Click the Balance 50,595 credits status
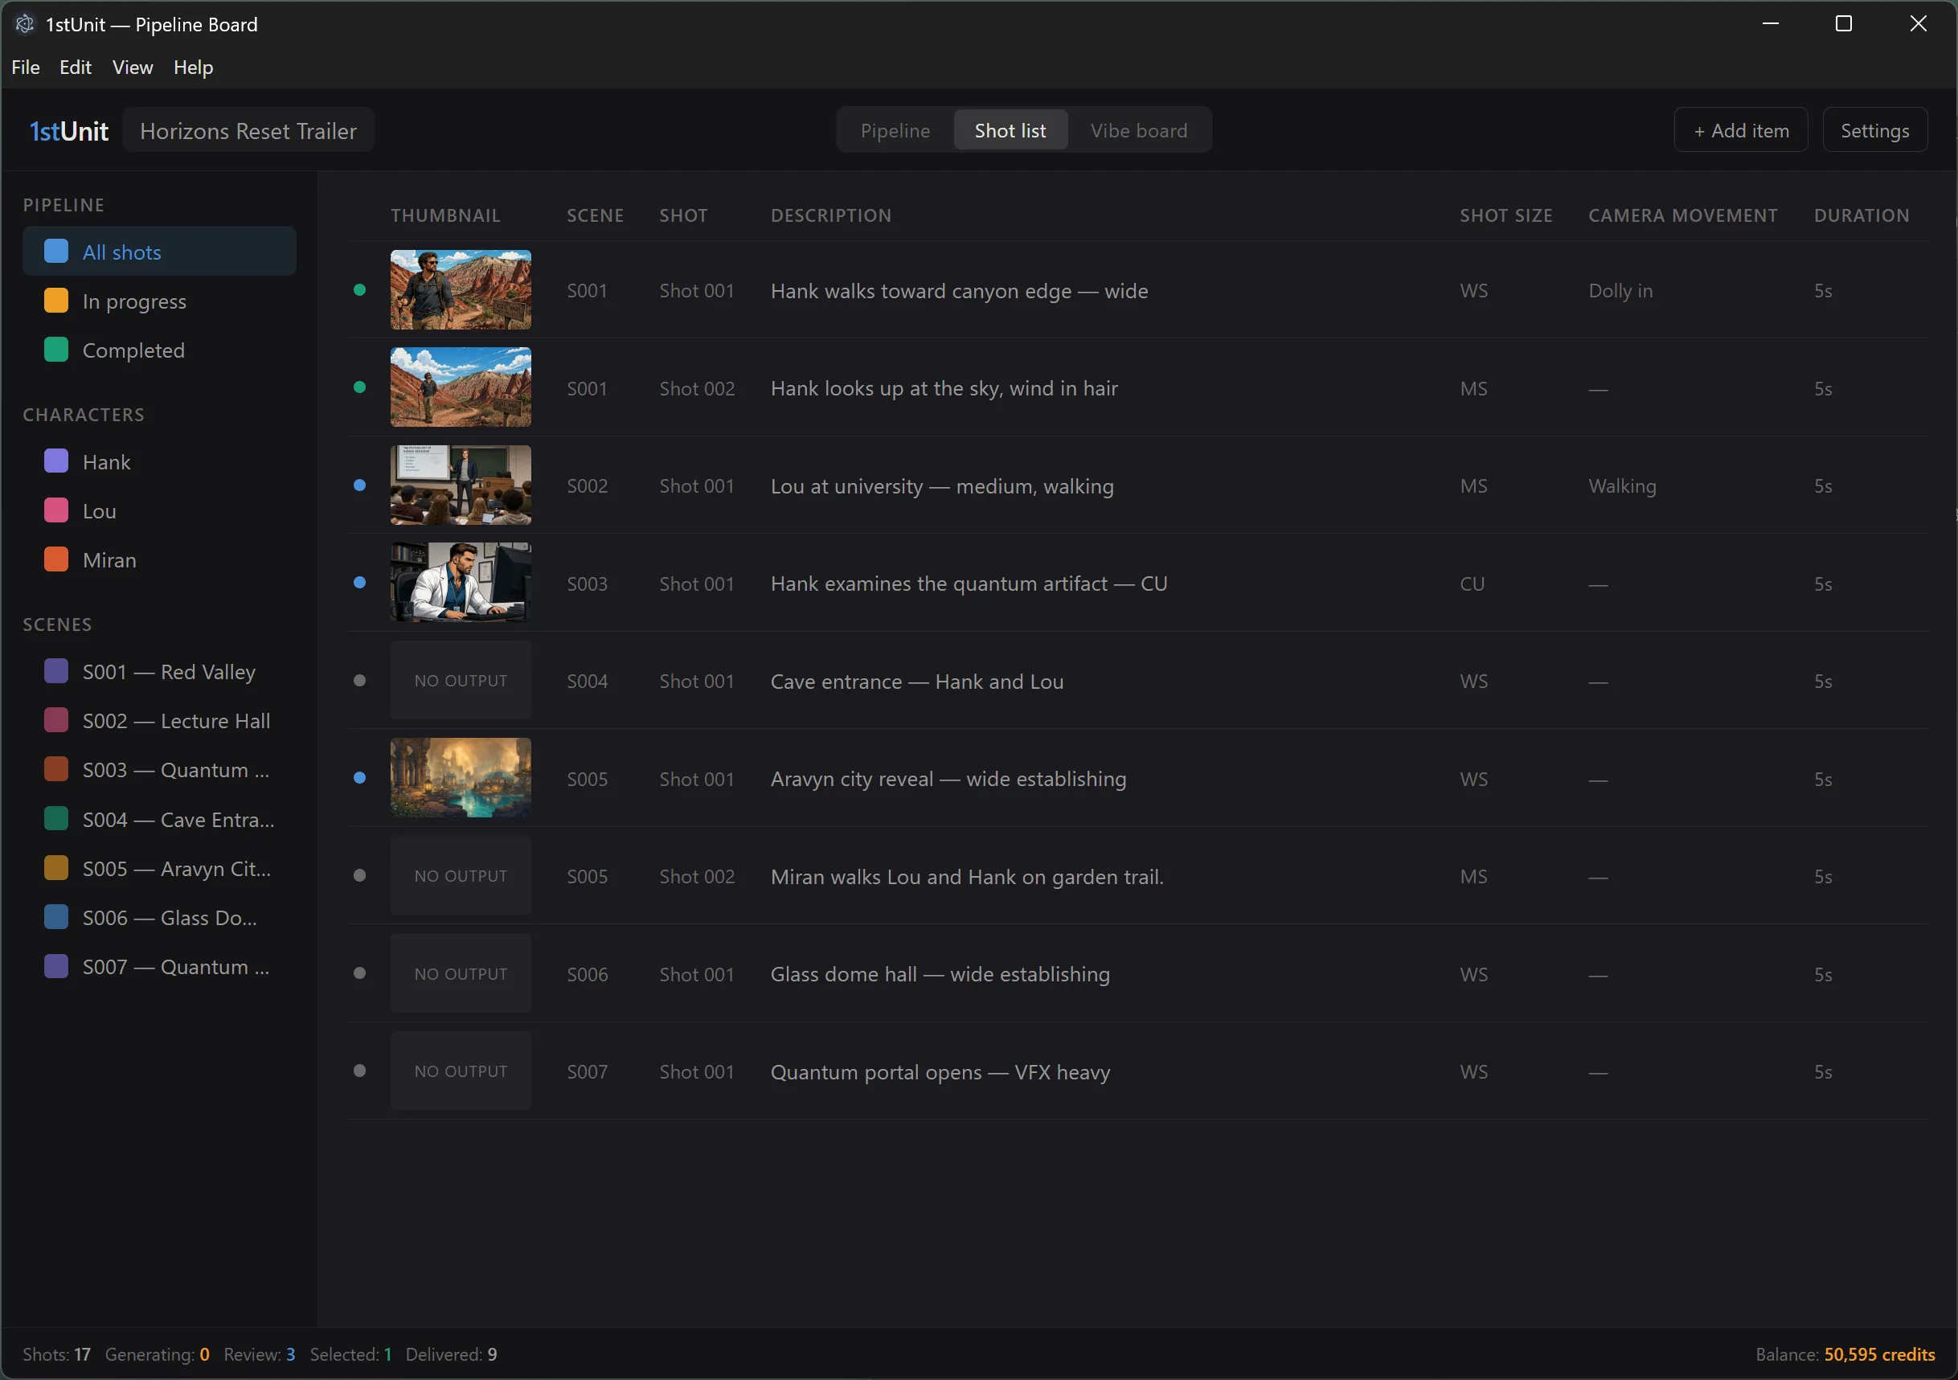 (1845, 1354)
